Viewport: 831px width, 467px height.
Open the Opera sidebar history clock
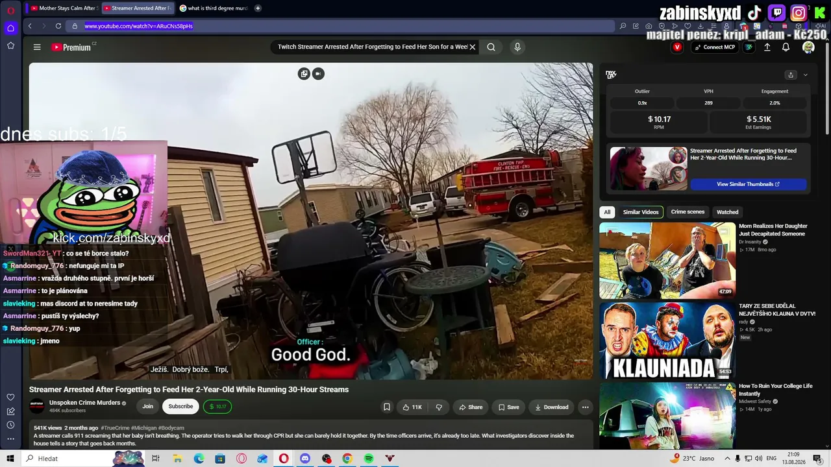pyautogui.click(x=10, y=425)
